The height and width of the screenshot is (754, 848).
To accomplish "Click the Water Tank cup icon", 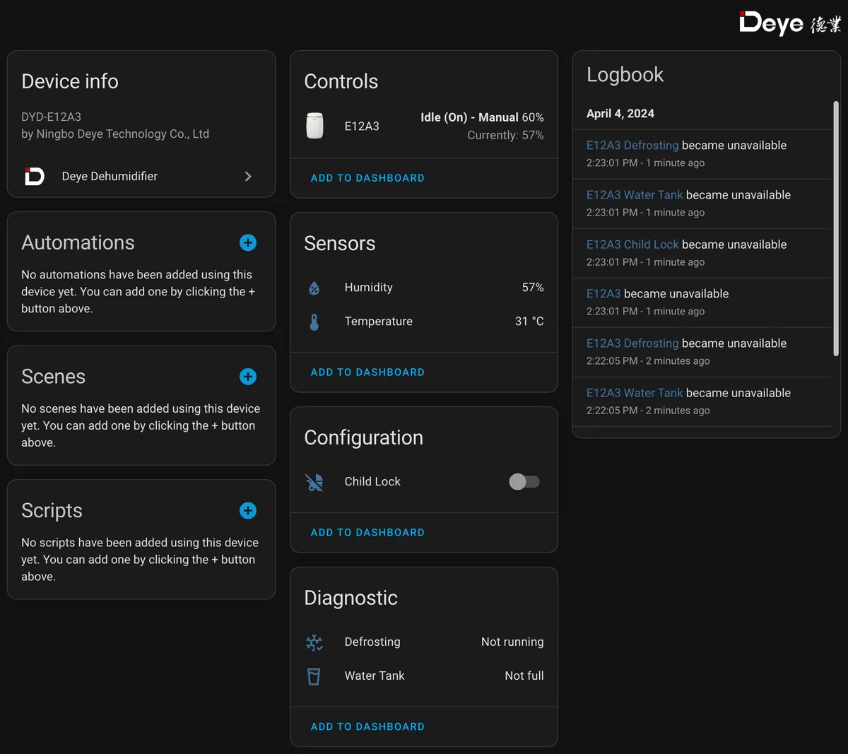I will [x=314, y=676].
